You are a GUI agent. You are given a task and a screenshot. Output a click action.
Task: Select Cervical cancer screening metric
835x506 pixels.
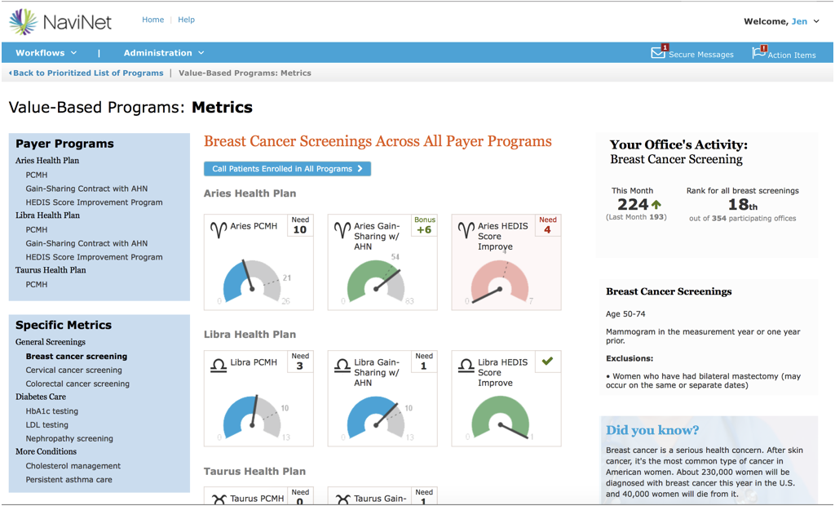coord(74,370)
